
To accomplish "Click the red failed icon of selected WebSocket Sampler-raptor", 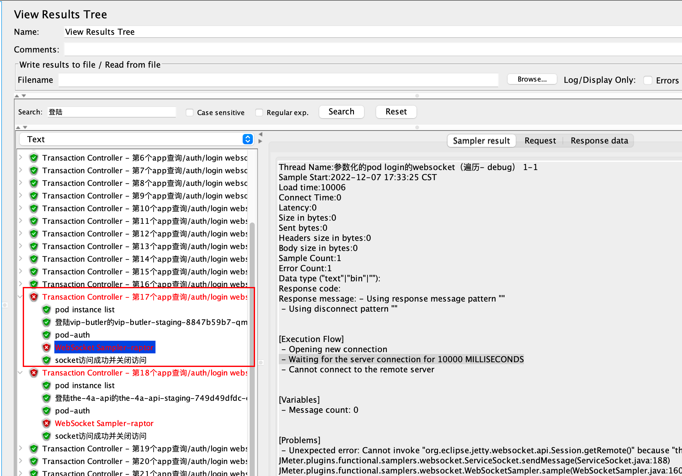I will click(46, 347).
